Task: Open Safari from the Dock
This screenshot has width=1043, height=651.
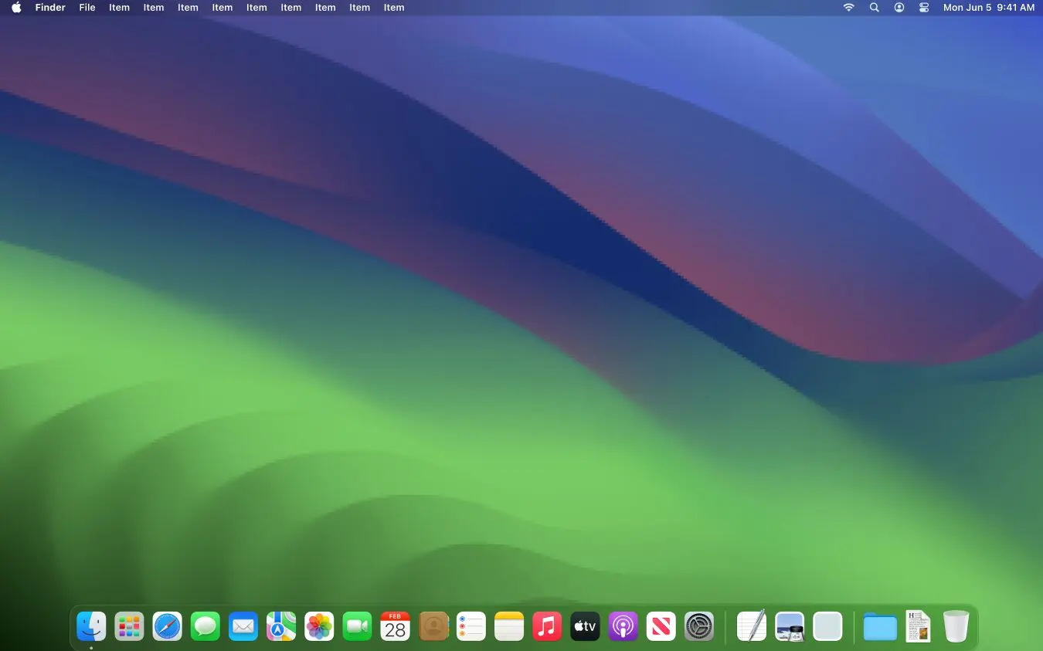Action: (167, 626)
